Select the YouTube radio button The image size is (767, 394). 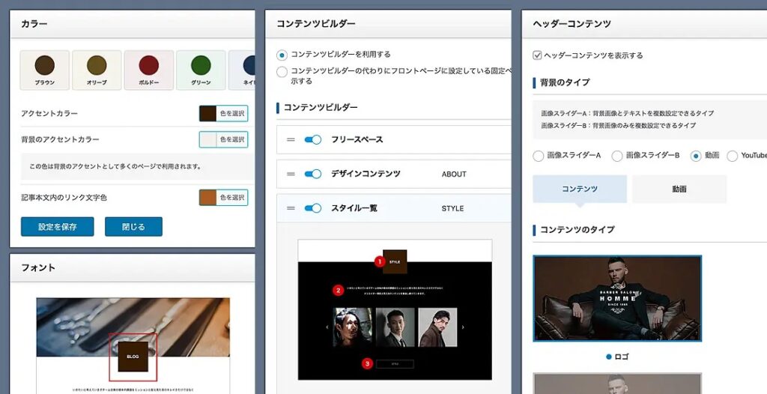[733, 156]
